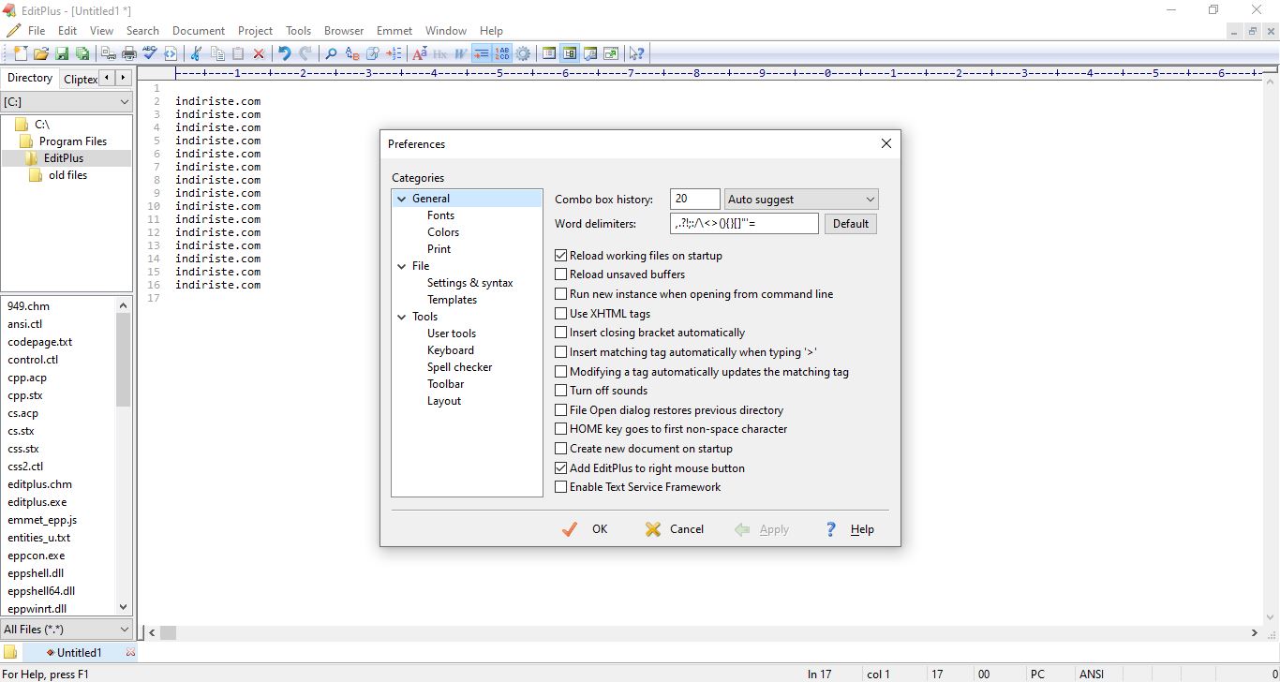
Task: Click the Paste clipboard icon
Action: 238,53
